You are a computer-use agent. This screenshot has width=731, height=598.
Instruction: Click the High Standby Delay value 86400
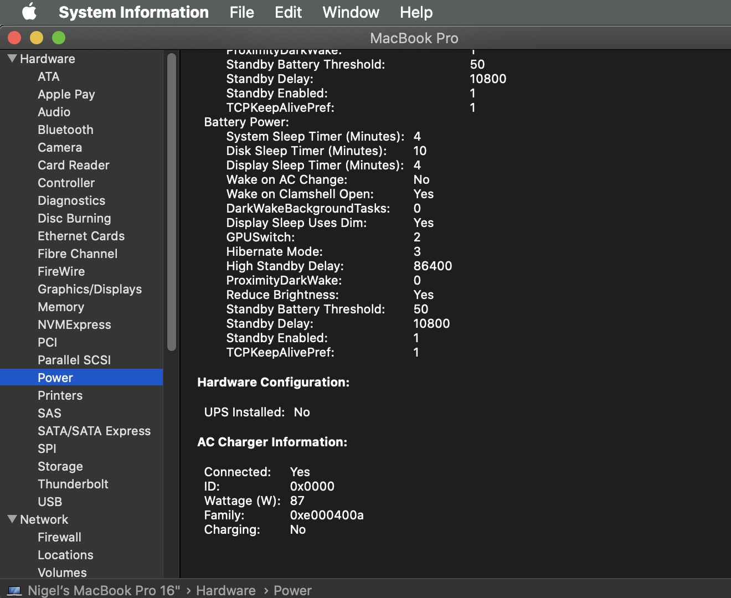(x=433, y=266)
